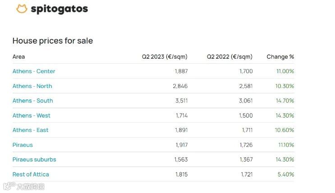Image resolution: width=335 pixels, height=193 pixels.
Task: Open the Piraeus area link
Action: 23,145
